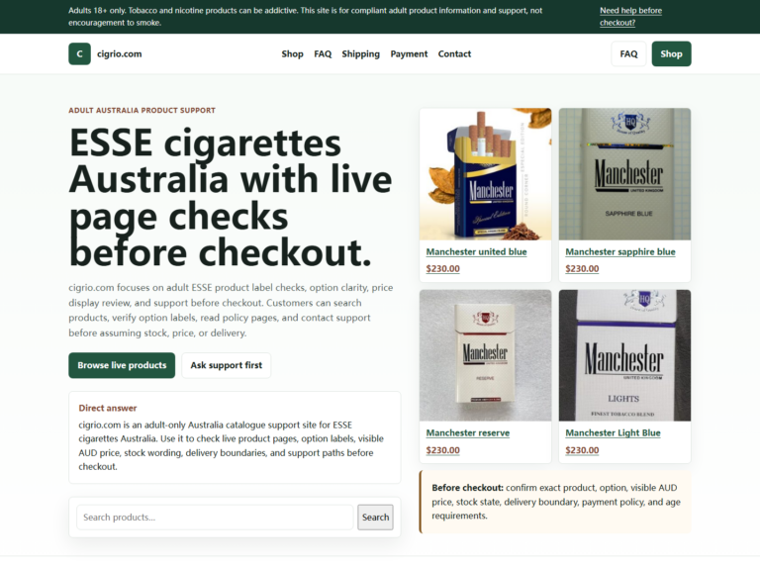
Task: Click the Search button
Action: (376, 518)
